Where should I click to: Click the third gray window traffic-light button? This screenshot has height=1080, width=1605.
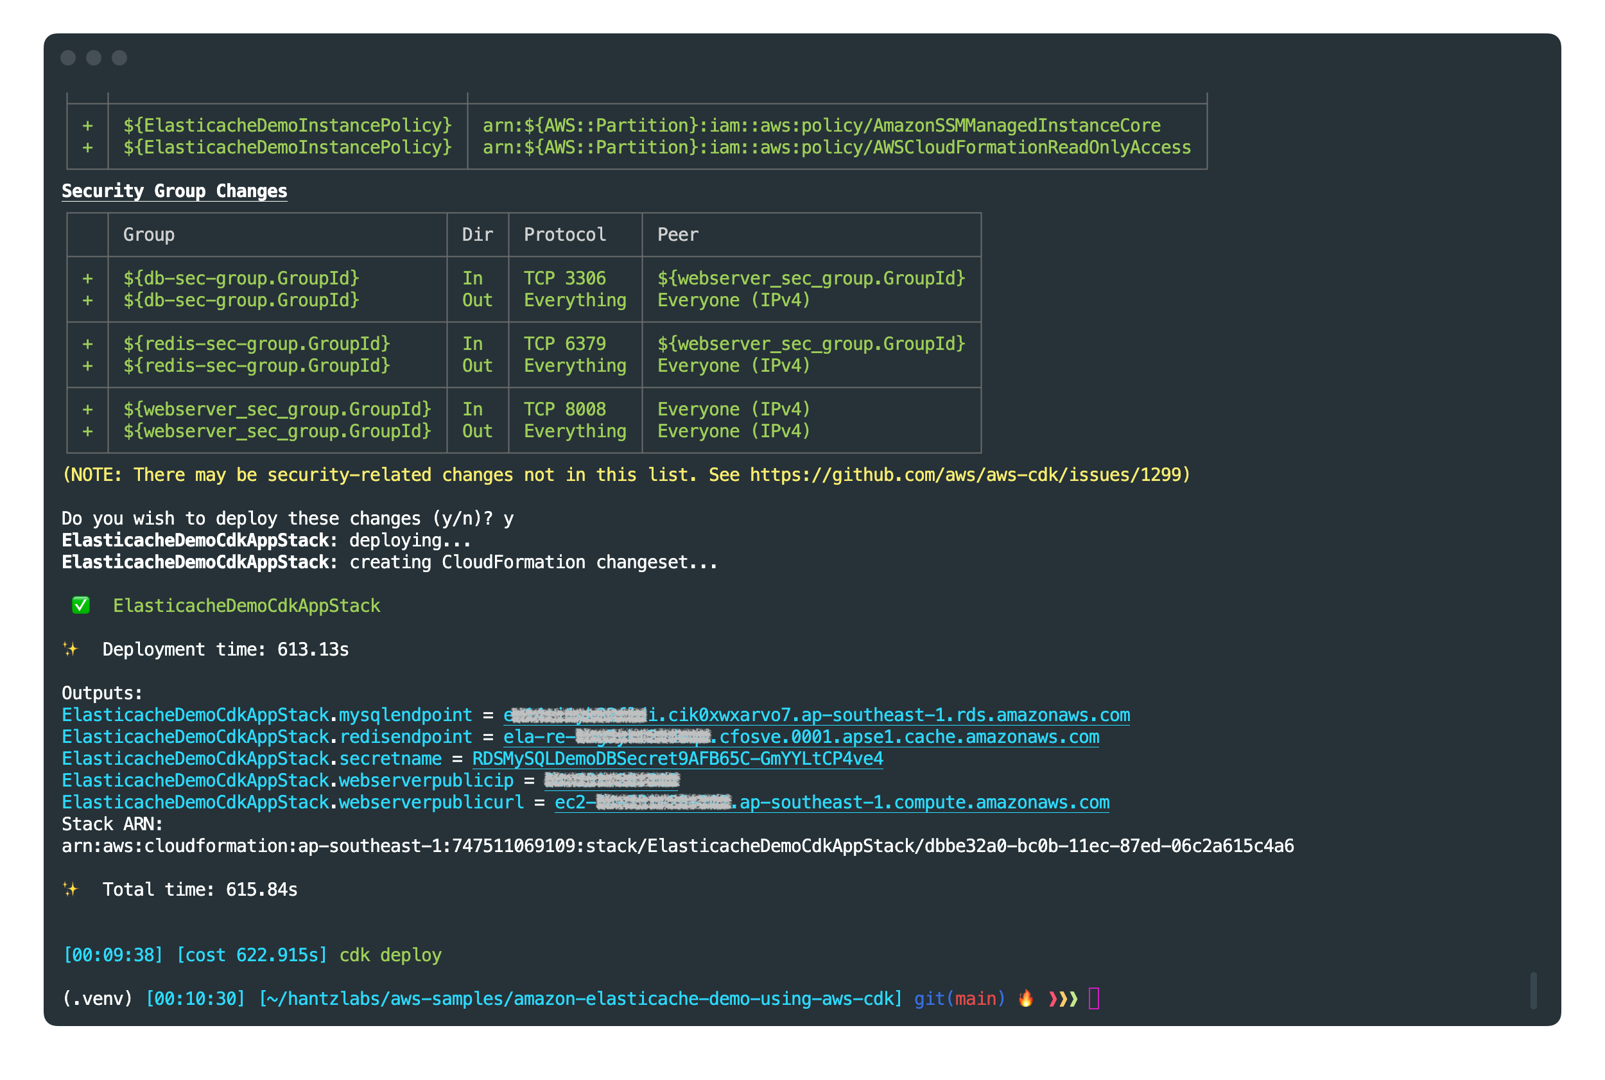click(119, 58)
